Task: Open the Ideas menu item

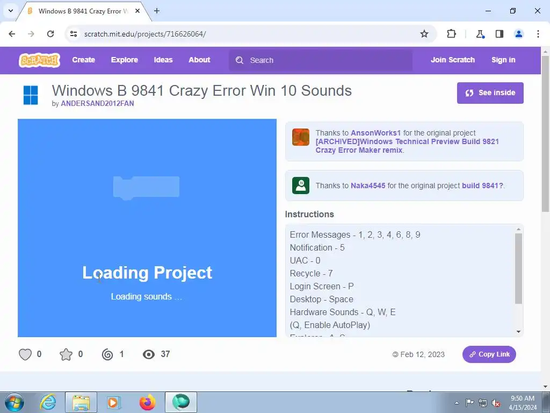Action: pyautogui.click(x=163, y=60)
